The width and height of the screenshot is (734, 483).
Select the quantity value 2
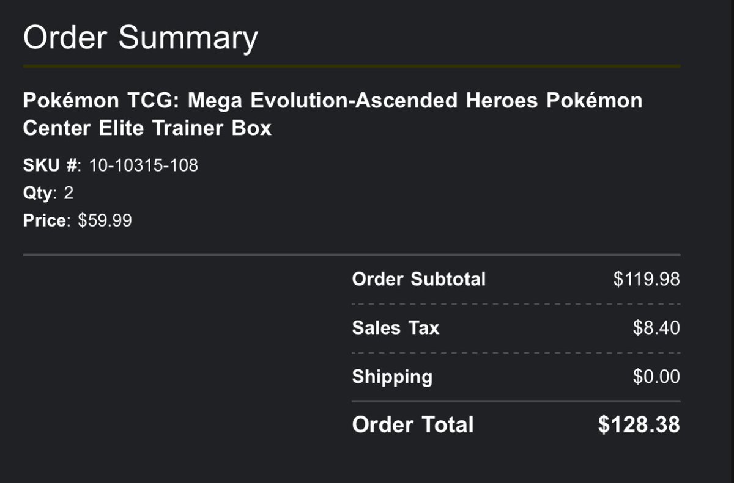69,193
